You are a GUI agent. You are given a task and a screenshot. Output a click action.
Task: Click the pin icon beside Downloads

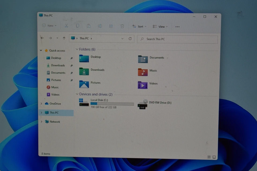(71, 66)
